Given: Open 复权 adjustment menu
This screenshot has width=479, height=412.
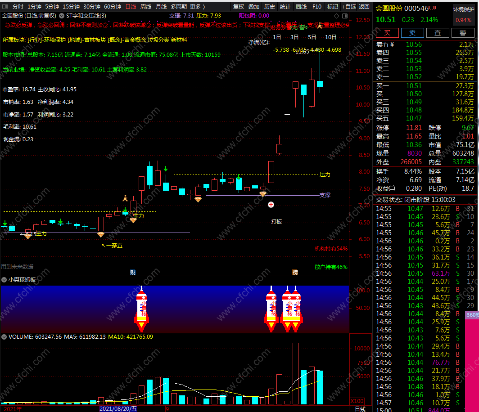Looking at the screenshot, I should point(239,6).
